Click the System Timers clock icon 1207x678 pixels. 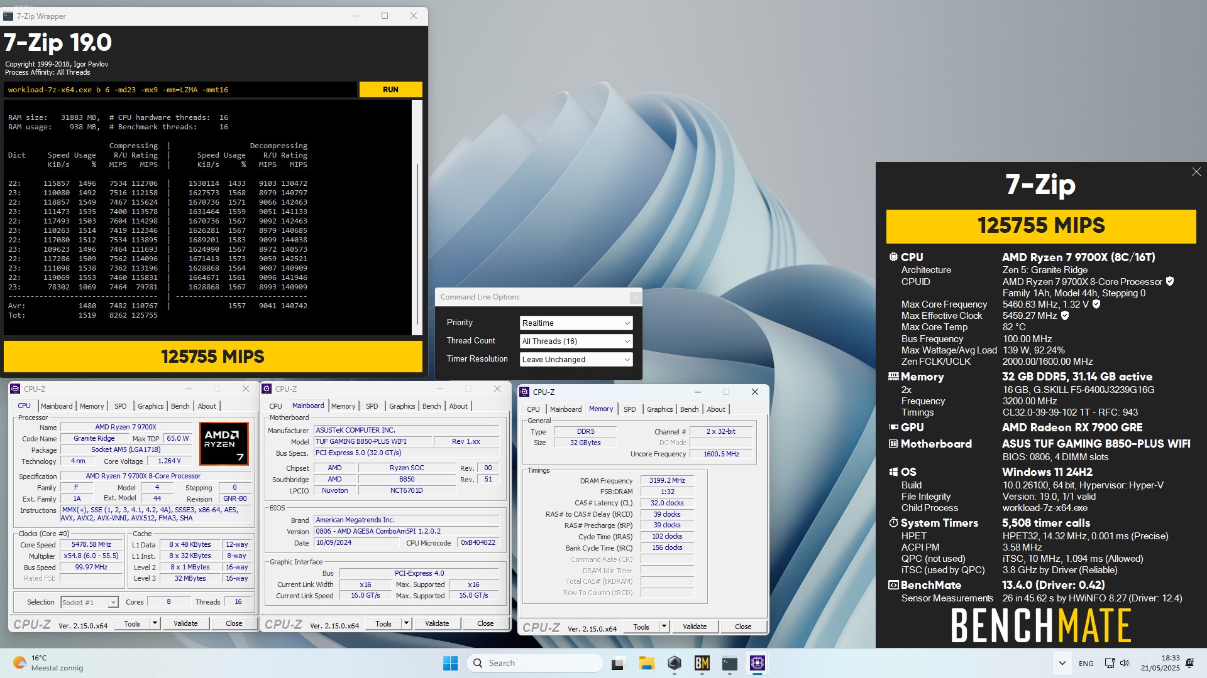click(x=893, y=522)
